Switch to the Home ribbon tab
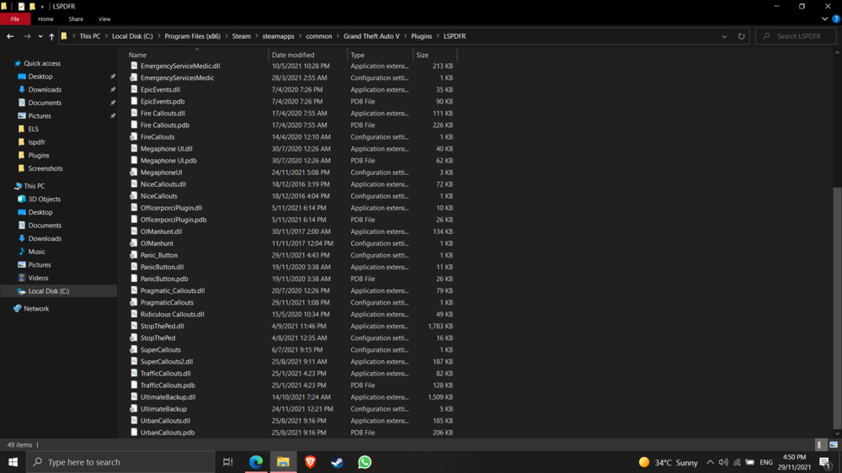842x473 pixels. (x=45, y=19)
